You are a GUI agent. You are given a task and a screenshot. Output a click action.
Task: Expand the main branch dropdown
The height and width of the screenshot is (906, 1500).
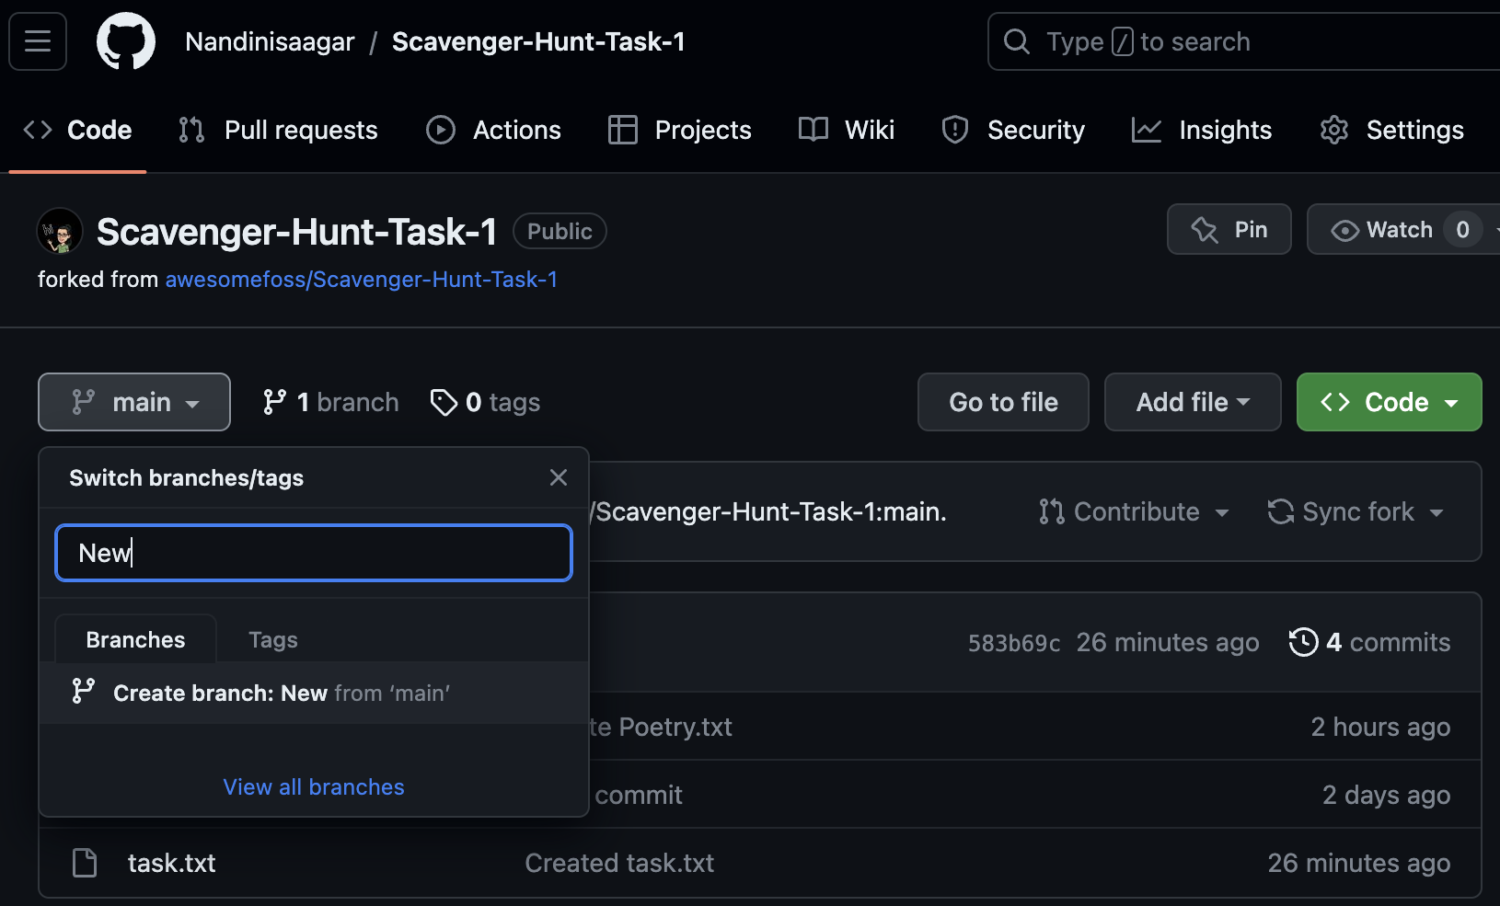(133, 402)
